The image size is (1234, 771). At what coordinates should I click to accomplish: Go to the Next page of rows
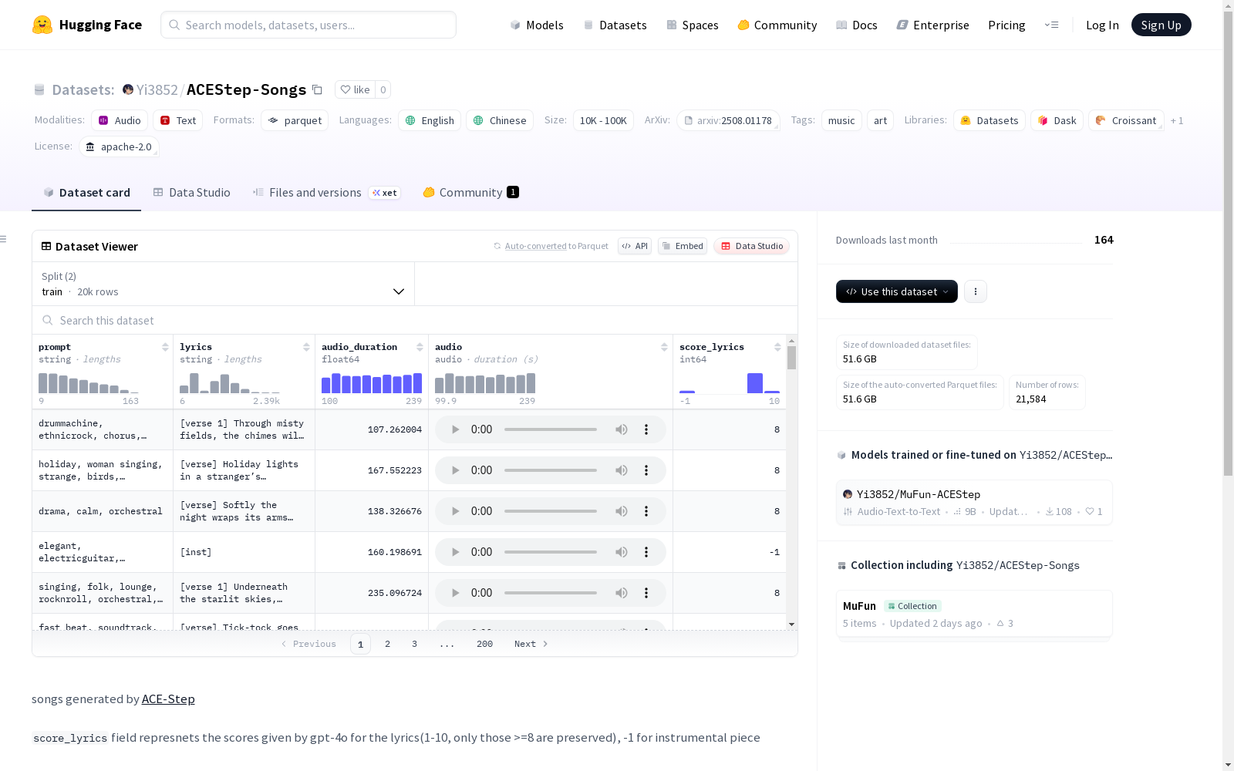(x=531, y=644)
